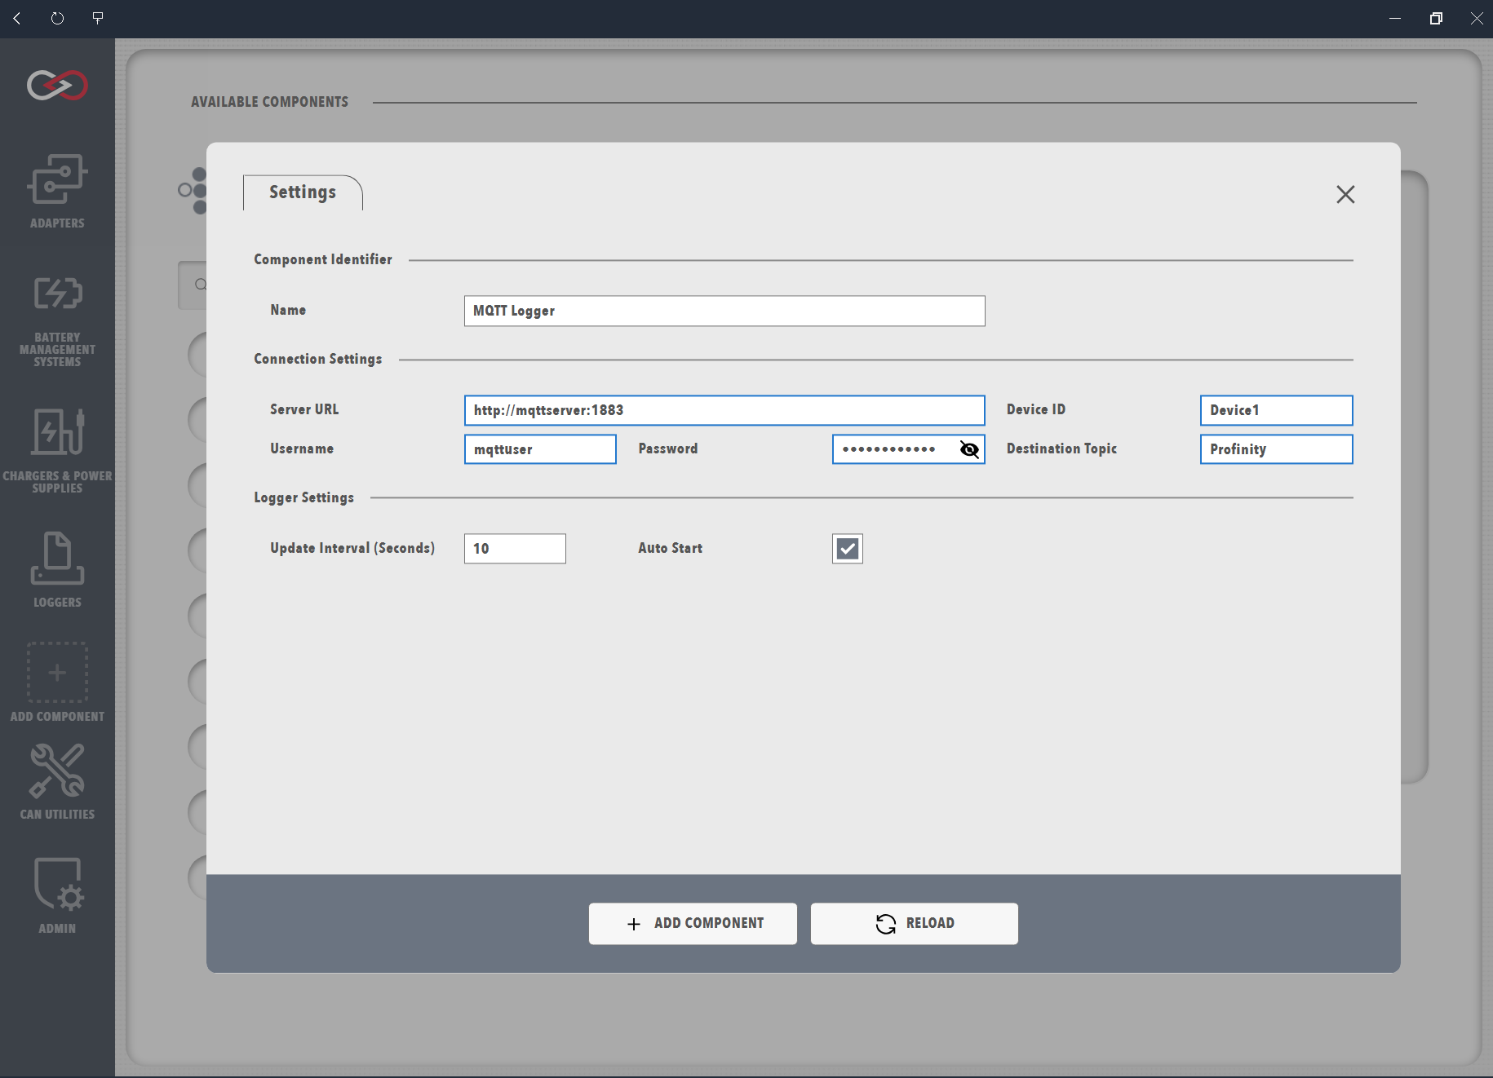Close the settings dialog with X
The image size is (1493, 1078).
coord(1345,194)
